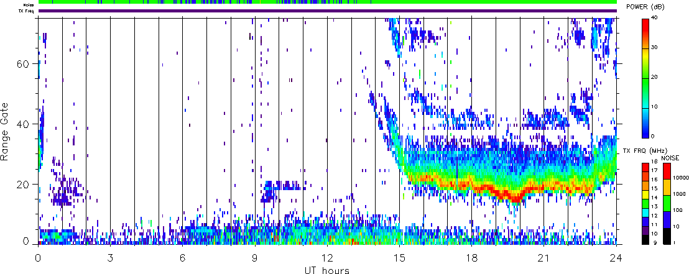
Task: Click the '40' label atop the POWER colorbar
Action: click(x=655, y=19)
